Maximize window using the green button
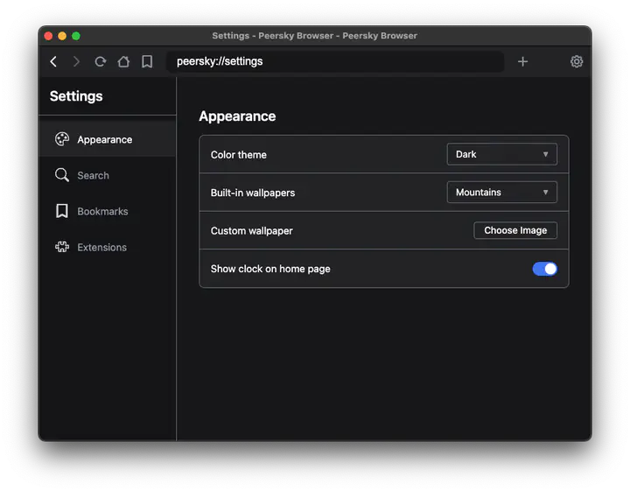Viewport: 630px width, 492px height. pyautogui.click(x=76, y=36)
